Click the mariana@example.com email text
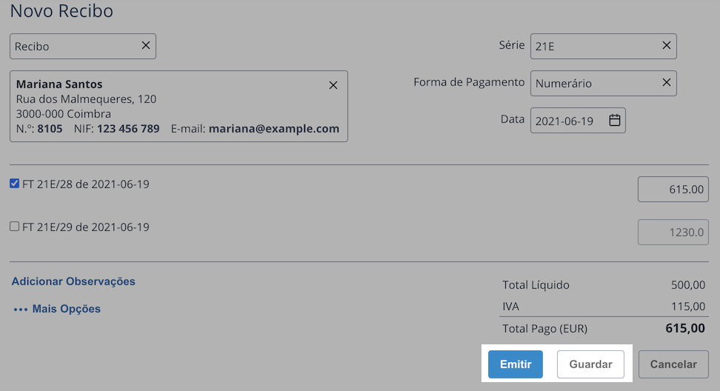This screenshot has width=720, height=391. (274, 129)
